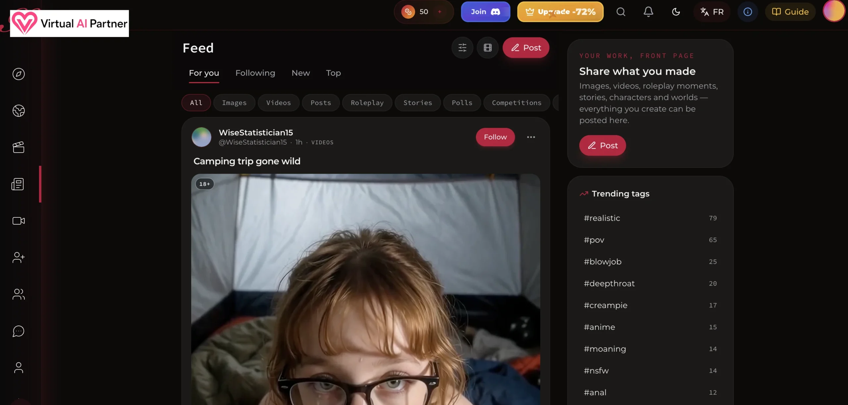Switch to the New tab
The height and width of the screenshot is (405, 848).
(300, 73)
